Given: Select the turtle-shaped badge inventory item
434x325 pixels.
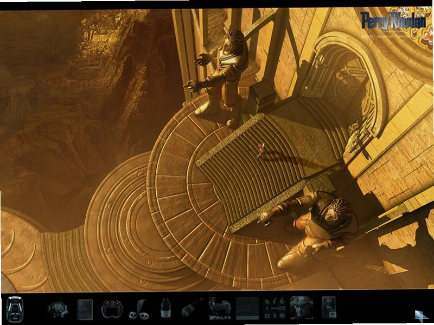Looking at the screenshot, I should pos(58,309).
